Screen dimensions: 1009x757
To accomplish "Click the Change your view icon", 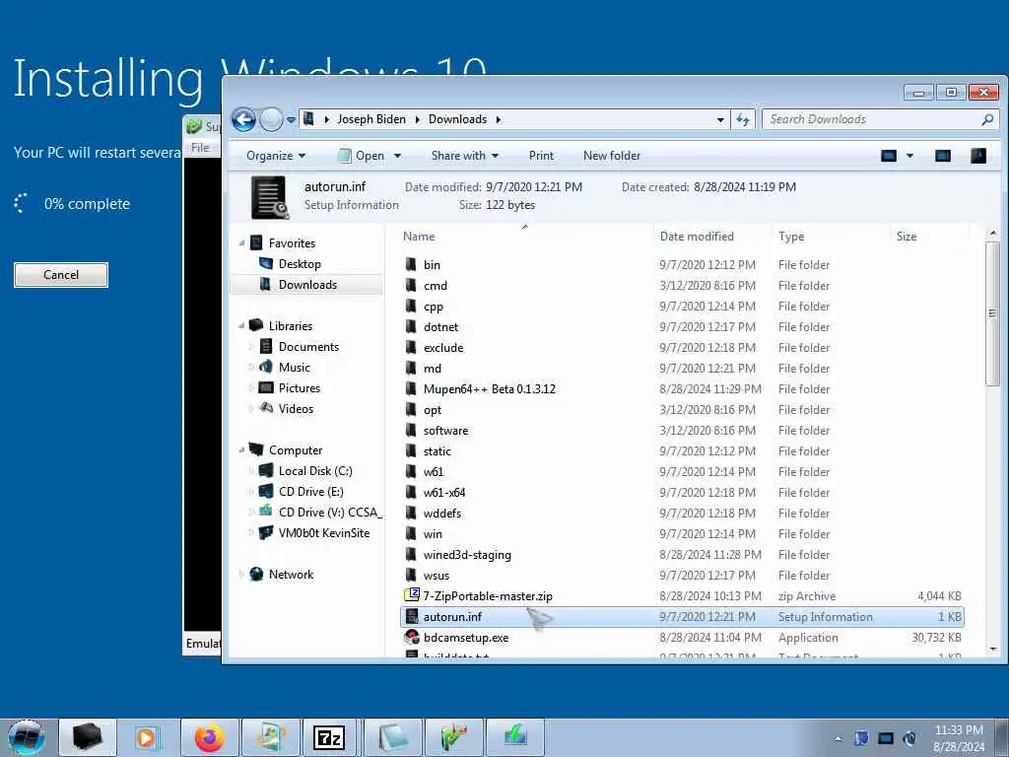I will pos(888,156).
